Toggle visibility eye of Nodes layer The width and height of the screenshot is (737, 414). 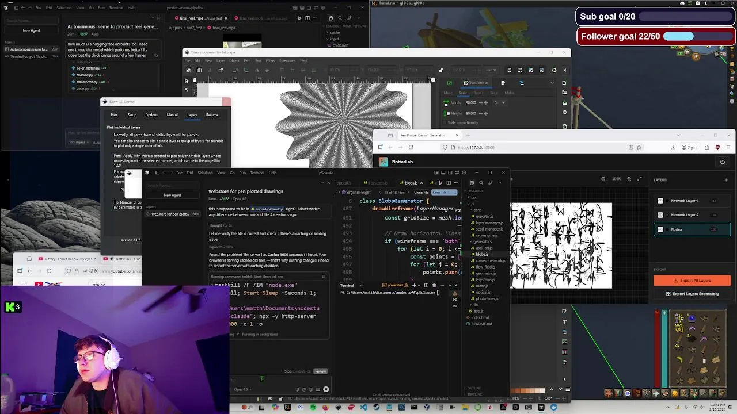[x=660, y=229]
